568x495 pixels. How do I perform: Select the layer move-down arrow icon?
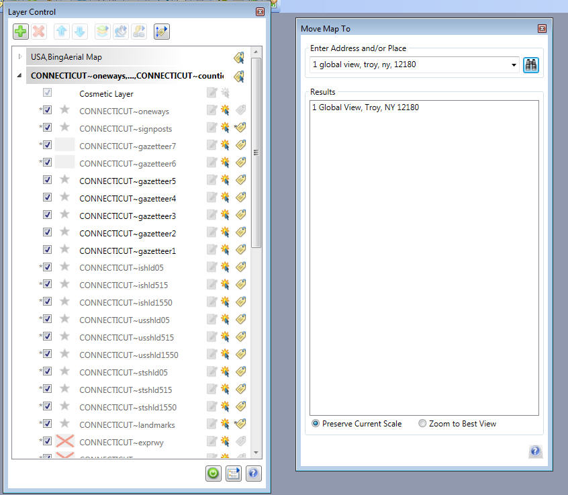pos(80,31)
